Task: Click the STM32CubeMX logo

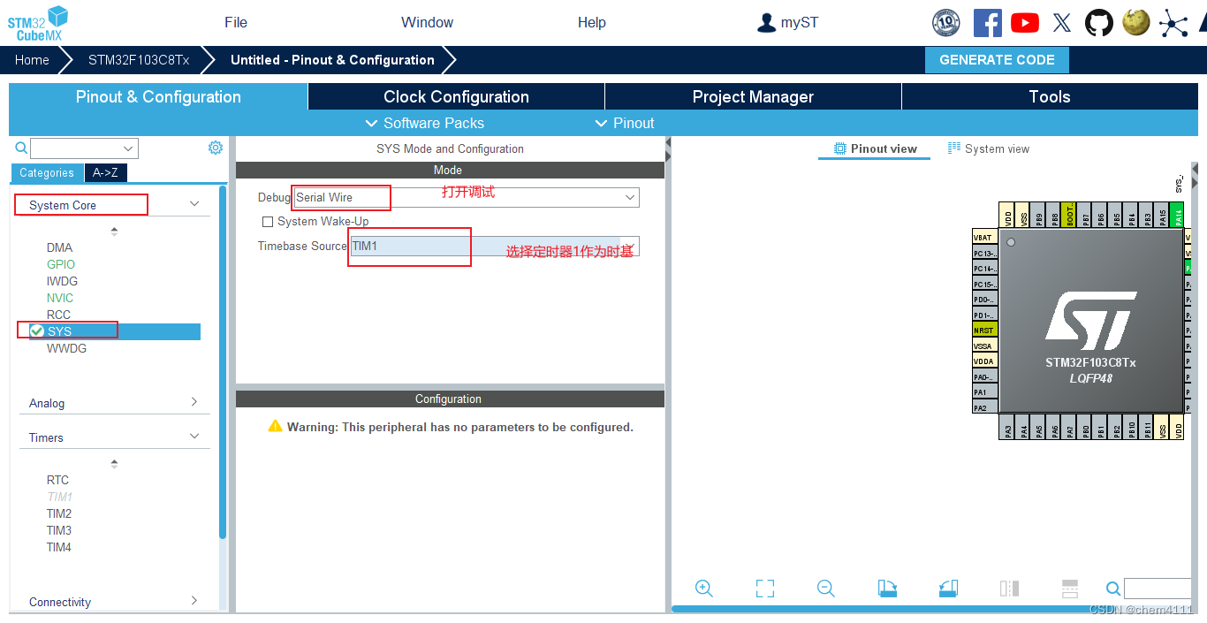Action: click(38, 23)
